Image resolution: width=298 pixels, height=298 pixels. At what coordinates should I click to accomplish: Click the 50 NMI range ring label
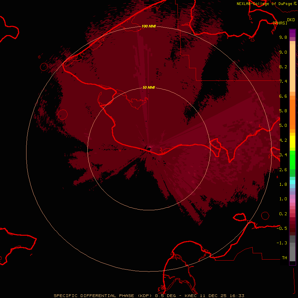[149, 87]
